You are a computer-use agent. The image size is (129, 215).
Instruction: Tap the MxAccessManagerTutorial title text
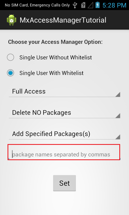(63, 20)
